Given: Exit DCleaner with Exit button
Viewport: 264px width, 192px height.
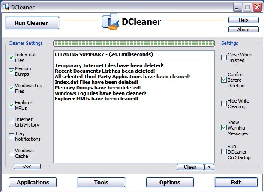Looking at the screenshot, I should pyautogui.click(x=236, y=183).
